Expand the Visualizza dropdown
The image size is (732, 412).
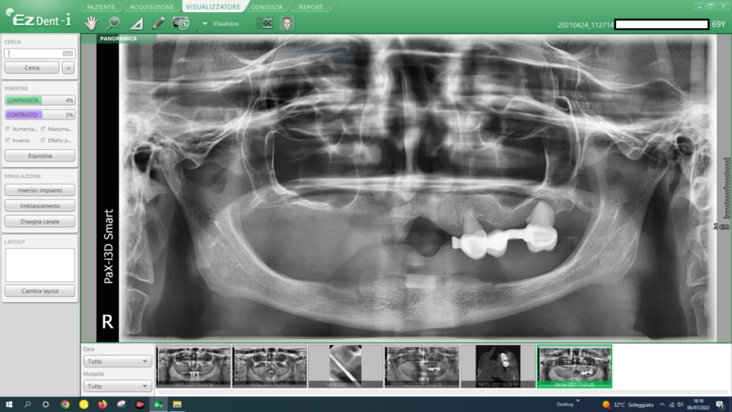coord(204,24)
